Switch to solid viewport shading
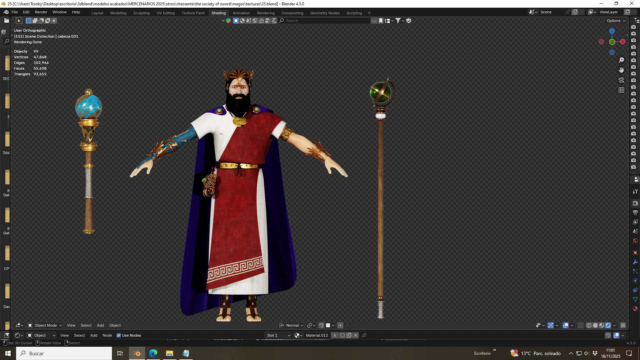 click(x=595, y=326)
